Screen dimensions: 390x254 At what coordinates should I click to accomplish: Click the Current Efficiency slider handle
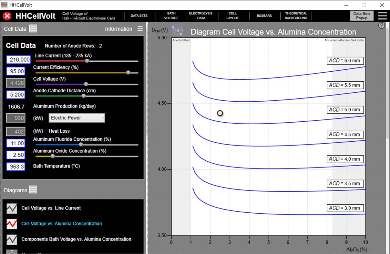tap(128, 73)
